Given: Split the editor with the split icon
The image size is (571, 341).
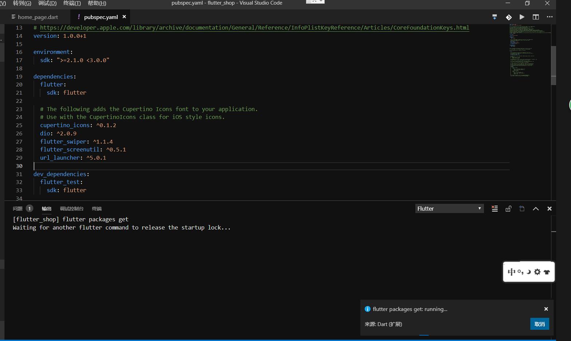Looking at the screenshot, I should tap(536, 17).
